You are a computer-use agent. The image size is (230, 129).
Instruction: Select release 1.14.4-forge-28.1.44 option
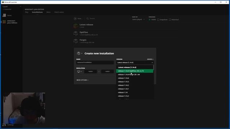pyautogui.click(x=135, y=75)
